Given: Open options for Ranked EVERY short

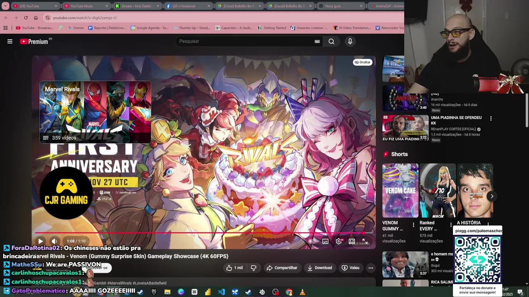Looking at the screenshot, I should tap(451, 225).
